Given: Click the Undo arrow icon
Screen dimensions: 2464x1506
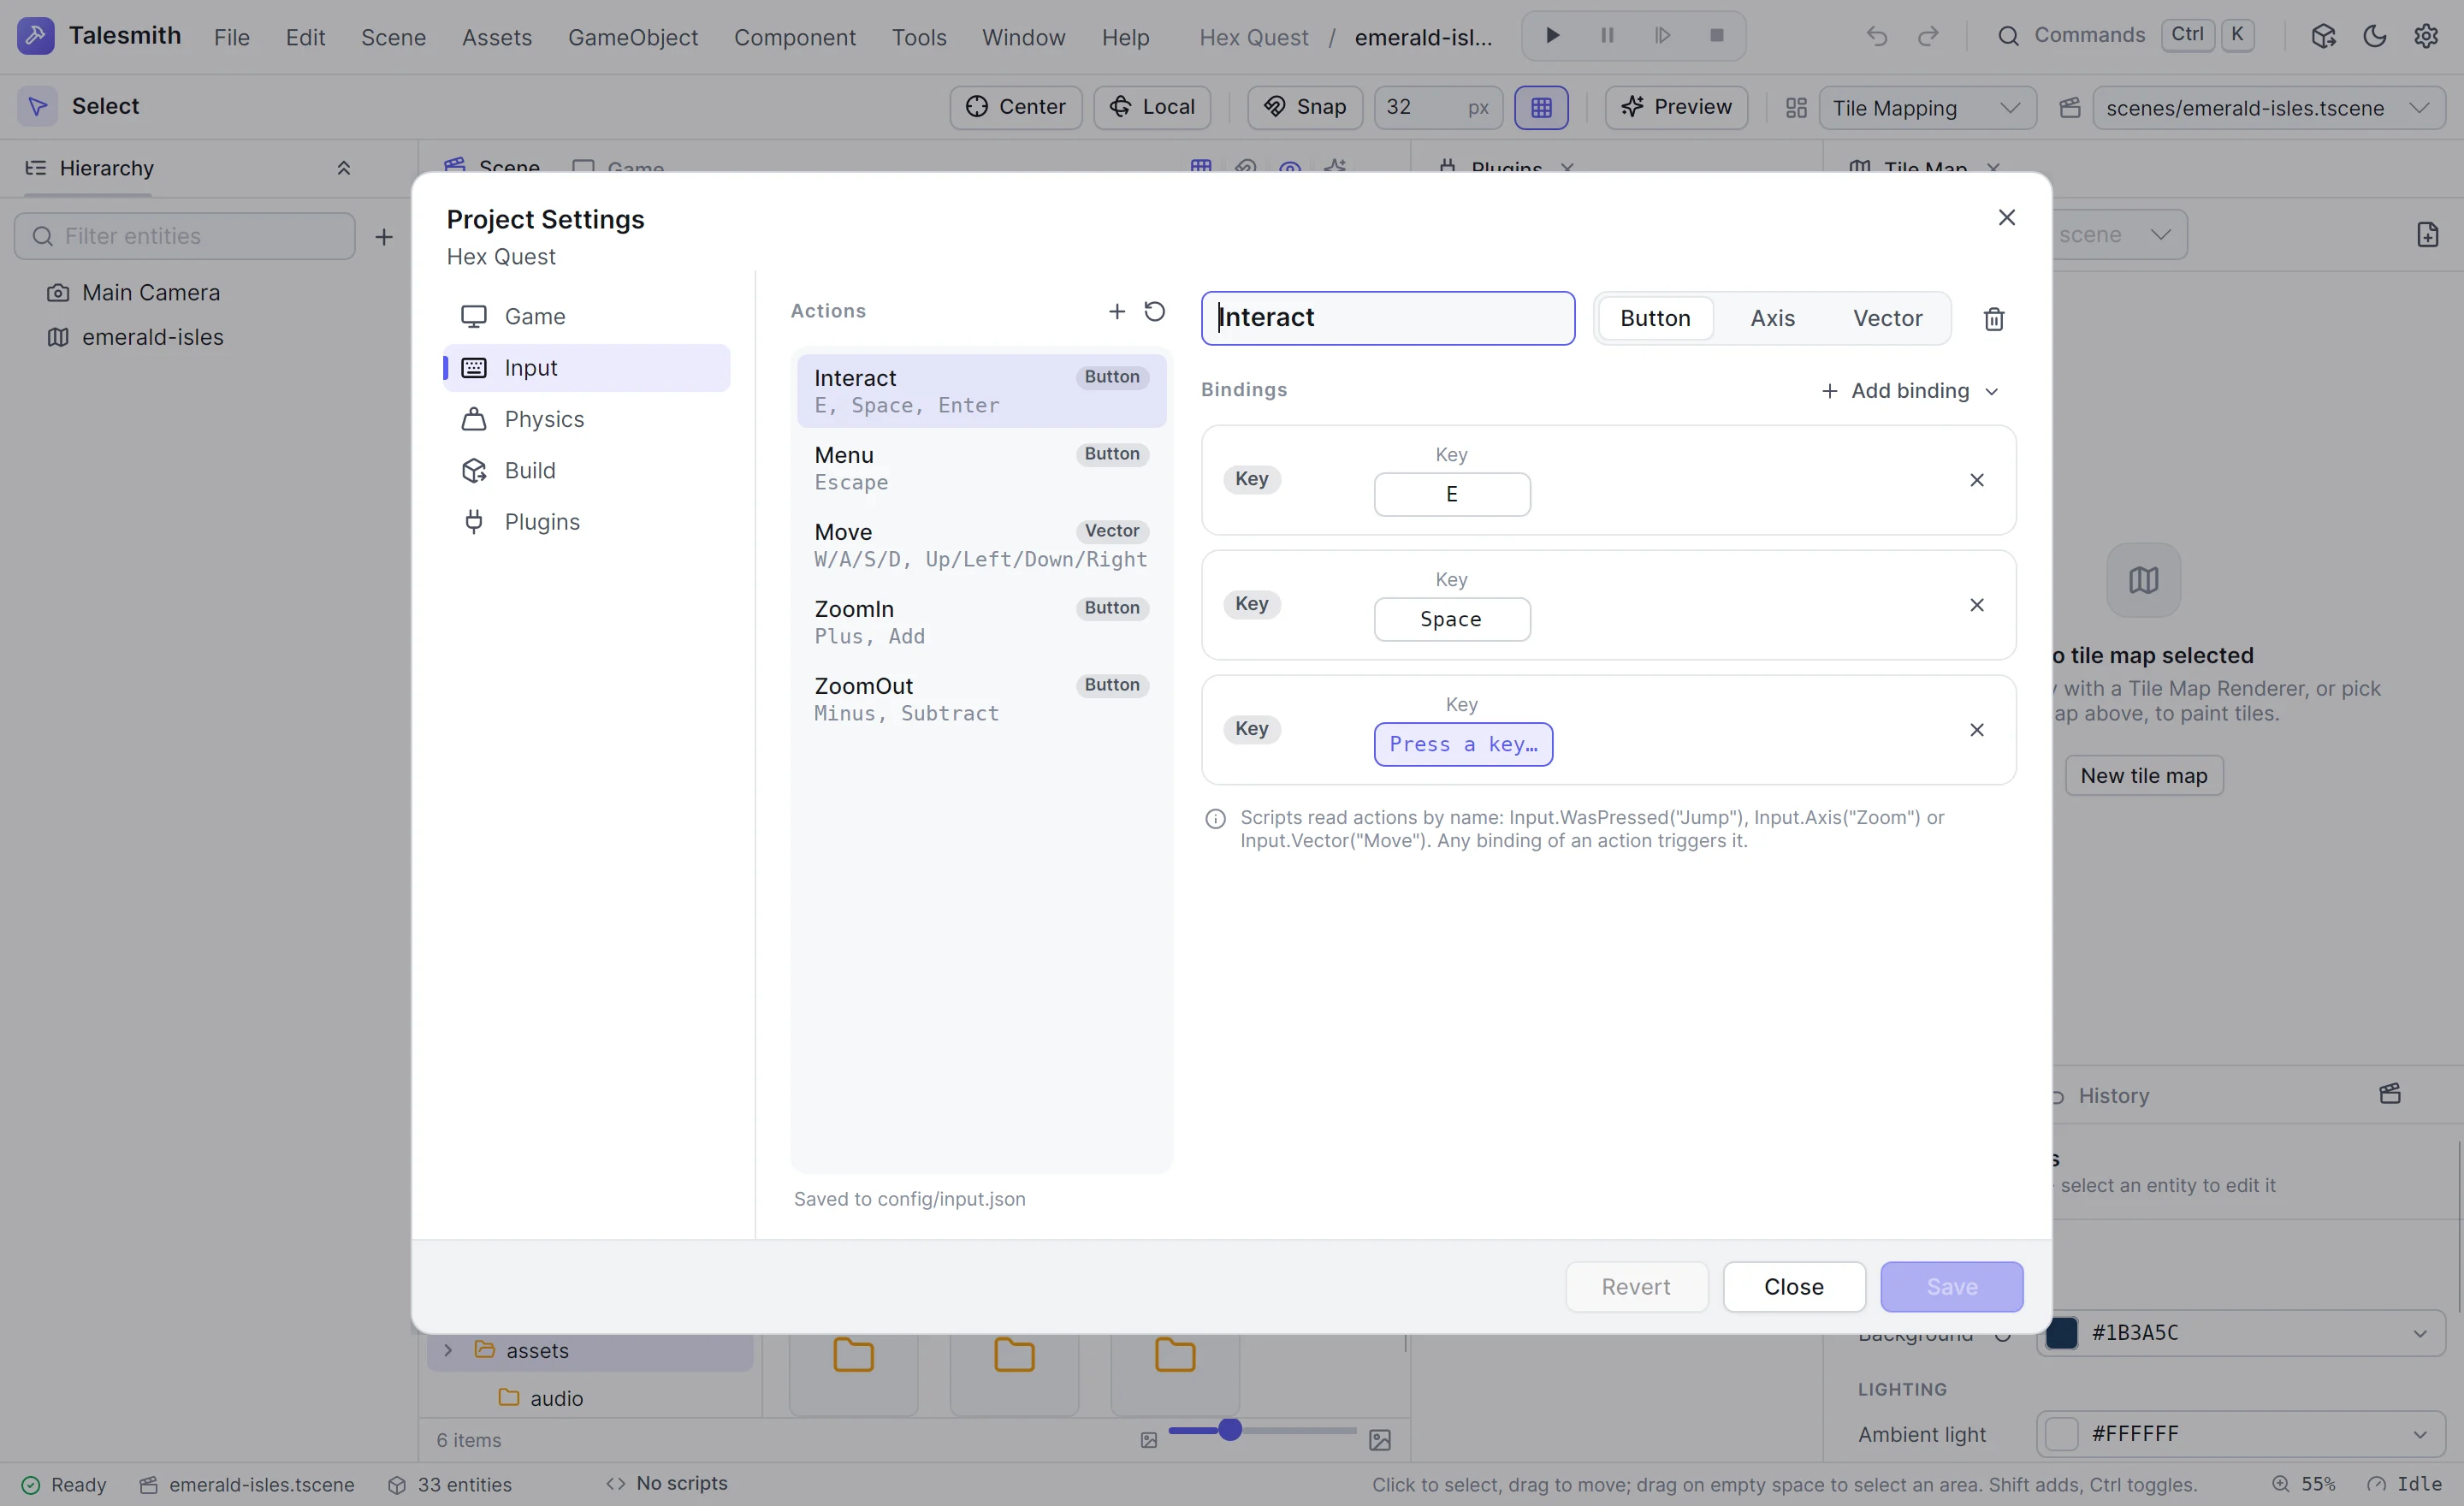Looking at the screenshot, I should click(1877, 36).
